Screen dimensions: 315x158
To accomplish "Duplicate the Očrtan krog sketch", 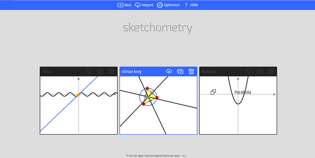I will click(x=180, y=71).
